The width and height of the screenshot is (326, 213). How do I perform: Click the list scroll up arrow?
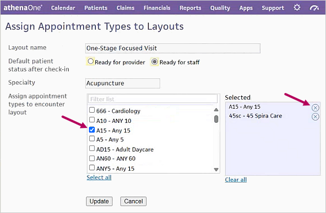pyautogui.click(x=216, y=110)
